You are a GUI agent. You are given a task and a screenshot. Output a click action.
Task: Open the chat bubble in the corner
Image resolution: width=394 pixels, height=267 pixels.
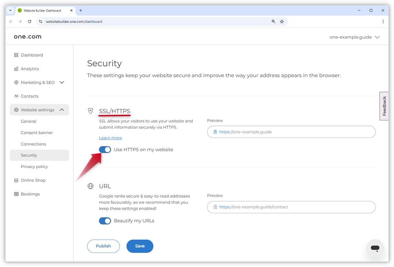[375, 248]
